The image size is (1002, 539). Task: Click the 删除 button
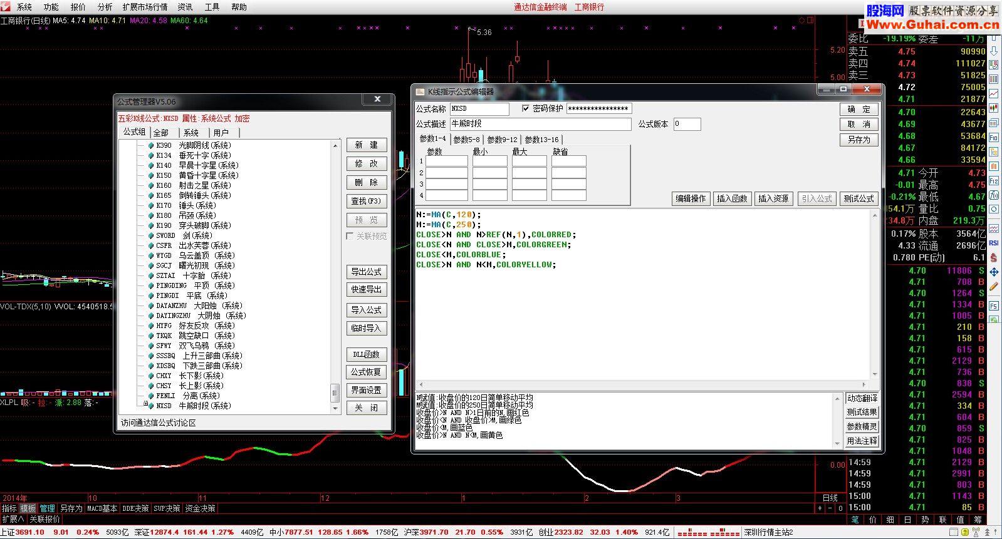coord(367,182)
